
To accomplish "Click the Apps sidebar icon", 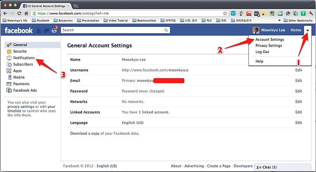I will [x=9, y=71].
